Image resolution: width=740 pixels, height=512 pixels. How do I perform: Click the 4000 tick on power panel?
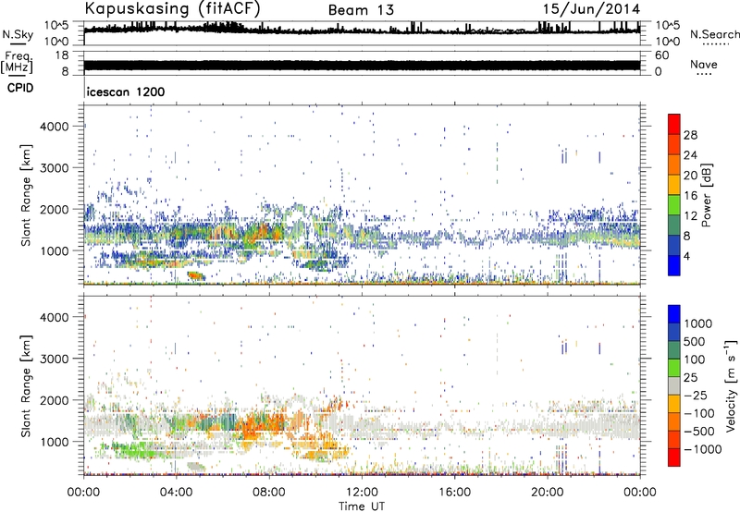coord(55,127)
